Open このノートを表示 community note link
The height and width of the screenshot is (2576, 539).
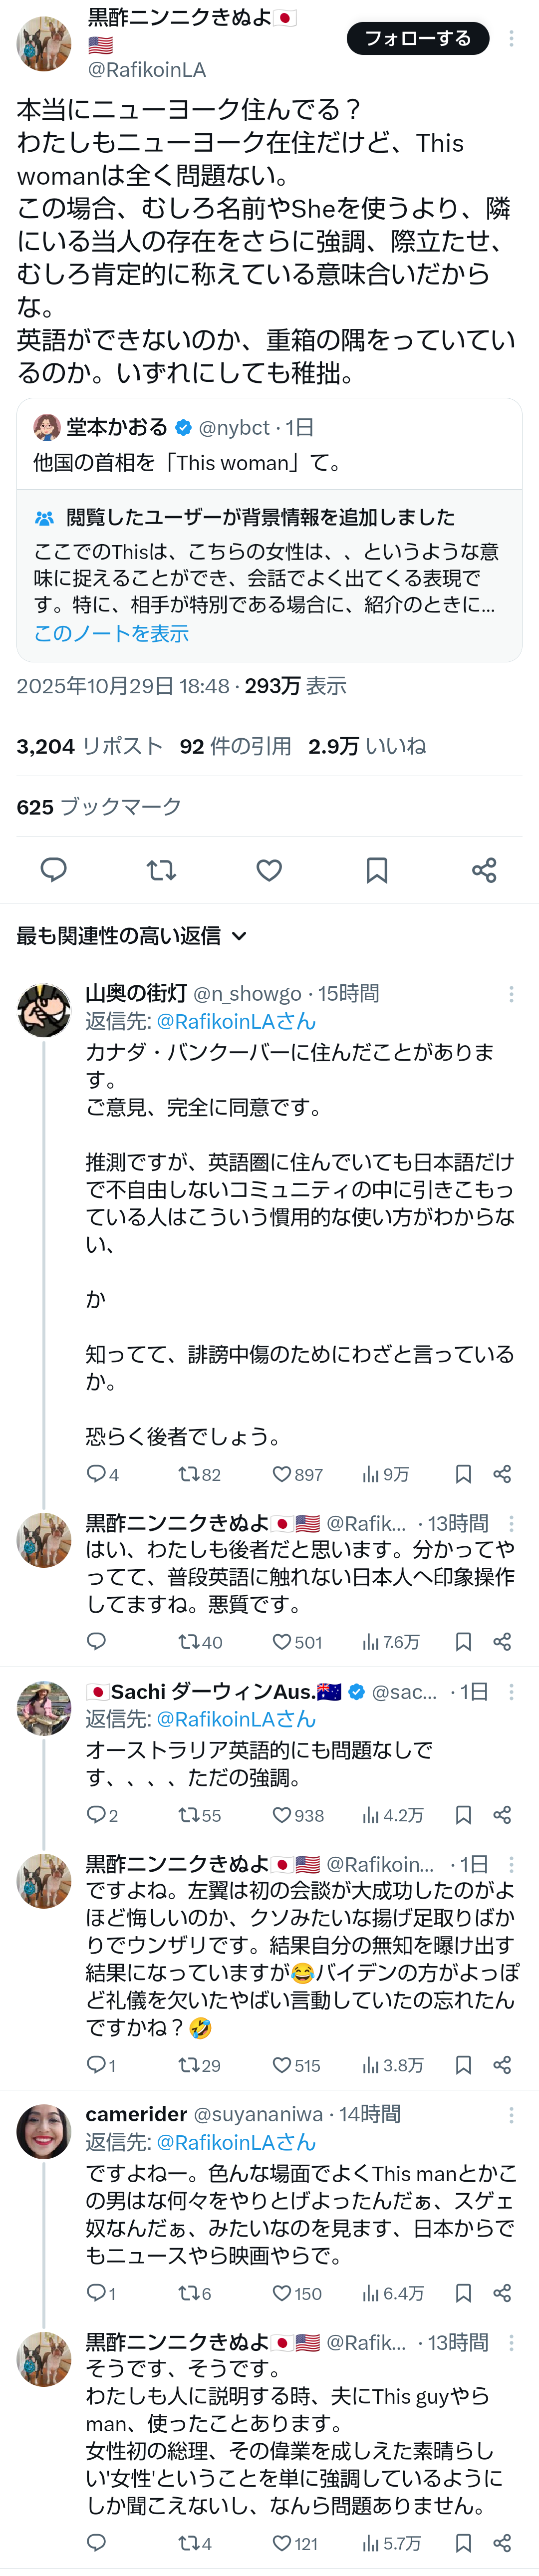(111, 633)
